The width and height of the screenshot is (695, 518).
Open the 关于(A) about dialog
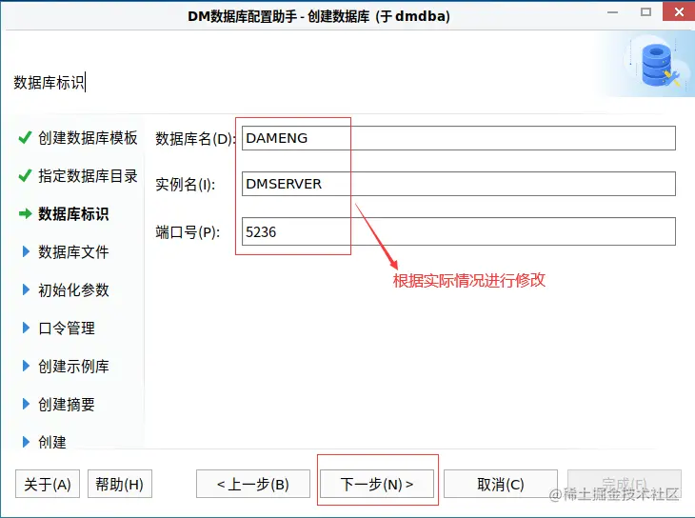(48, 484)
